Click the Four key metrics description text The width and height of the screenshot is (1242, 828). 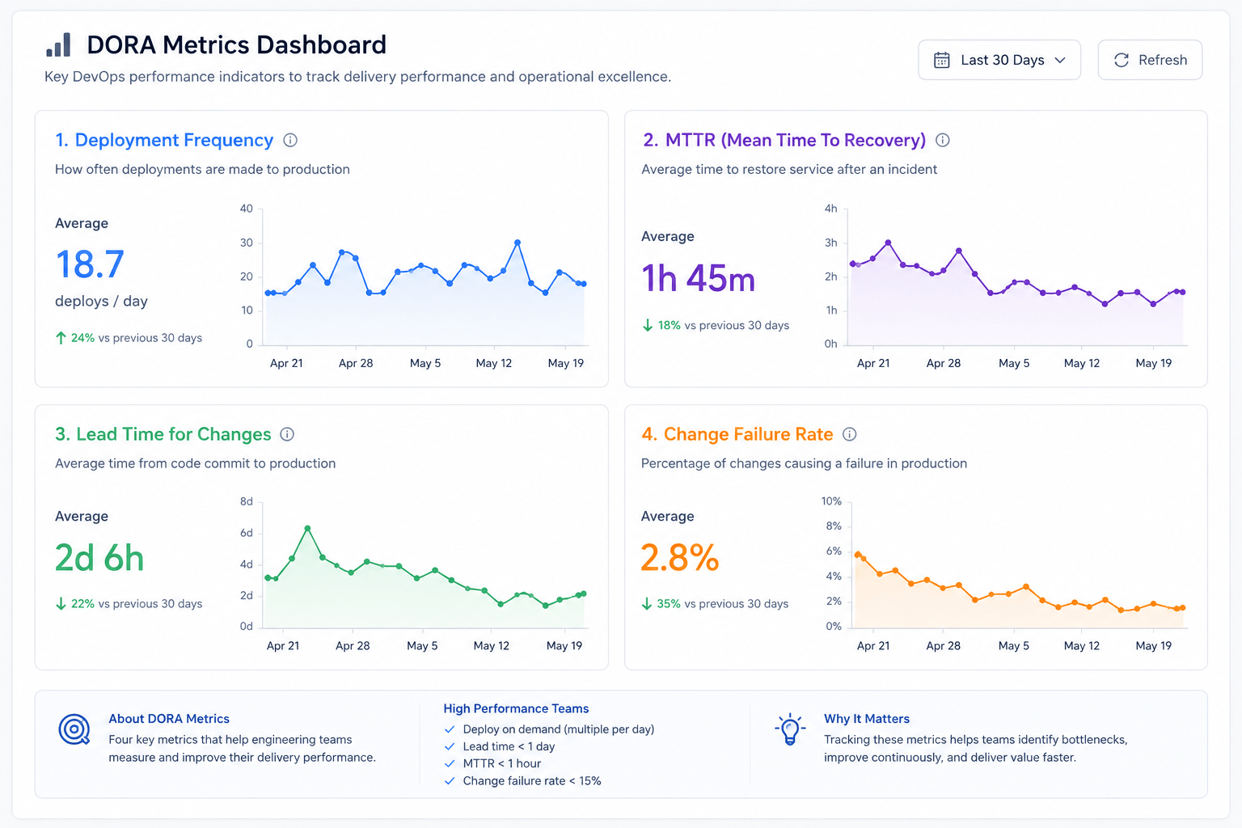coord(243,749)
